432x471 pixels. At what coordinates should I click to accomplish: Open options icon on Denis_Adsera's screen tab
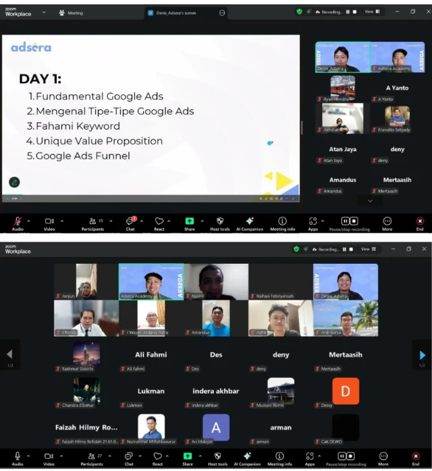tap(222, 13)
